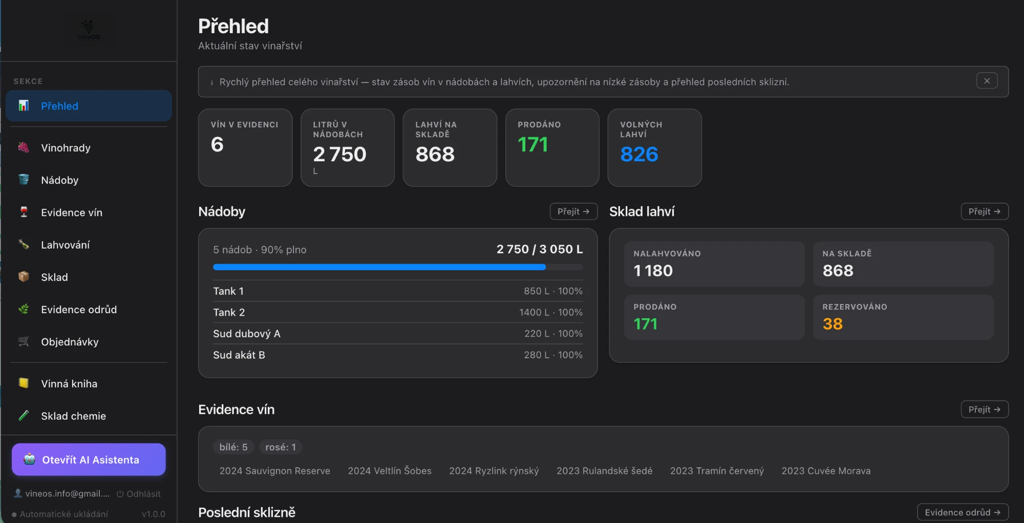This screenshot has width=1024, height=523.
Task: Click the test tube icon for Sklad chemie
Action: pyautogui.click(x=24, y=416)
